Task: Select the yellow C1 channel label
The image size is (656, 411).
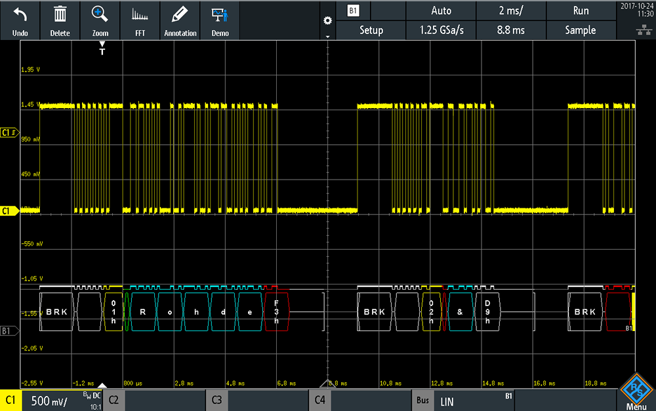Action: click(10, 400)
